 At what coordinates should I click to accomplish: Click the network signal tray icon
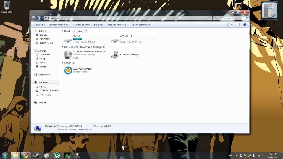coord(259,156)
